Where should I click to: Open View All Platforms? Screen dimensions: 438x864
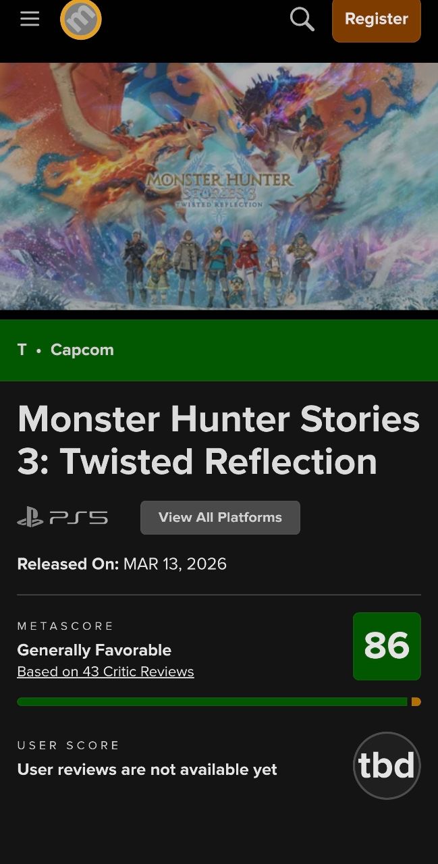pos(220,518)
